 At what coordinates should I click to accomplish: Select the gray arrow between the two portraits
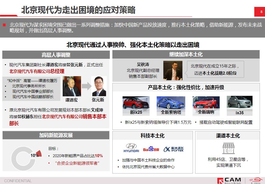[87, 86]
